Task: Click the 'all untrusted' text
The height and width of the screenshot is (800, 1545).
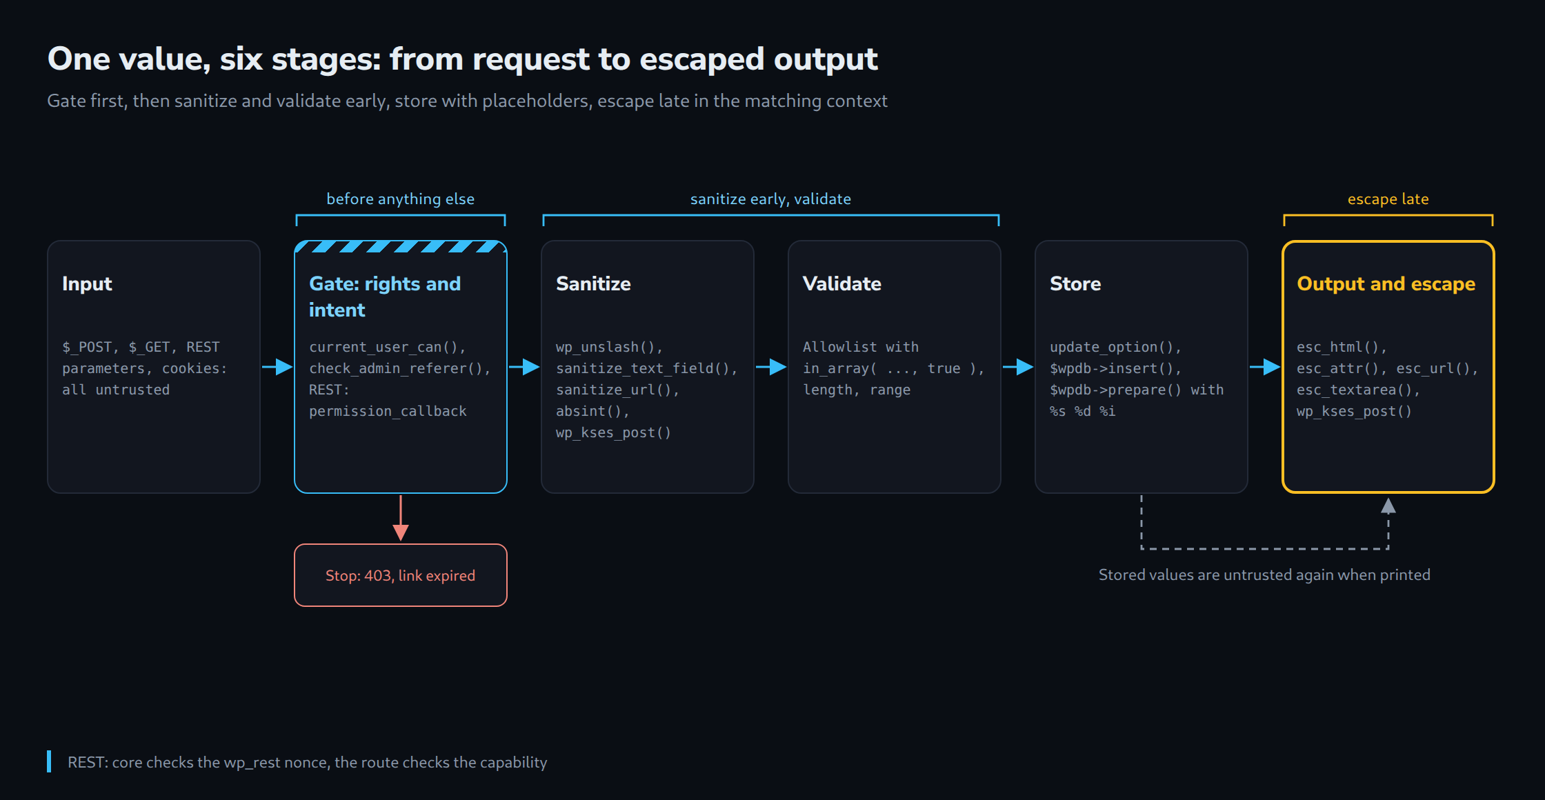Action: pos(116,390)
